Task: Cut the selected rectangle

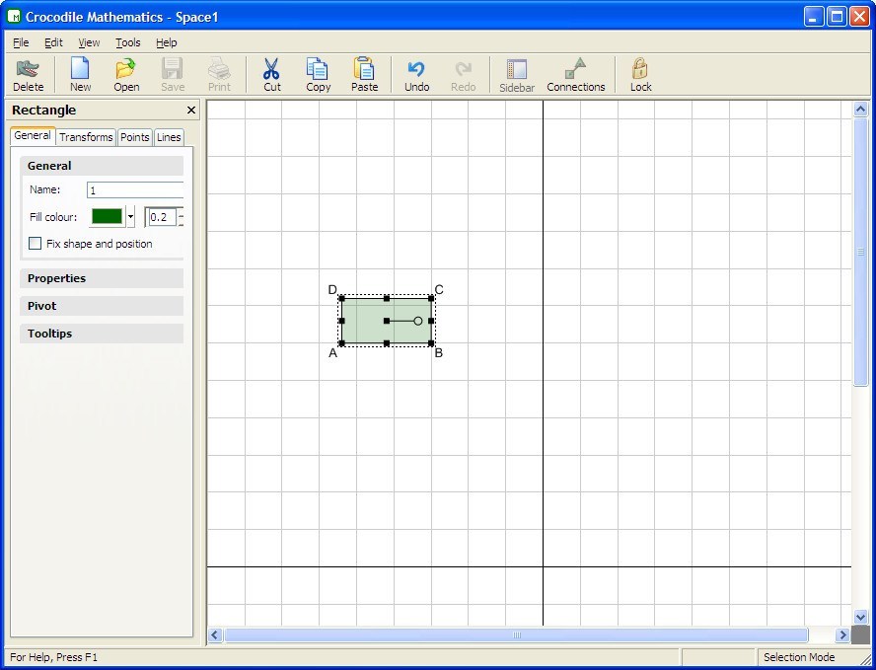Action: (x=272, y=74)
